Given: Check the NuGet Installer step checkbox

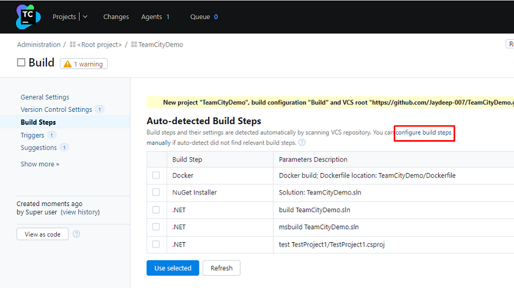Looking at the screenshot, I should (x=156, y=193).
